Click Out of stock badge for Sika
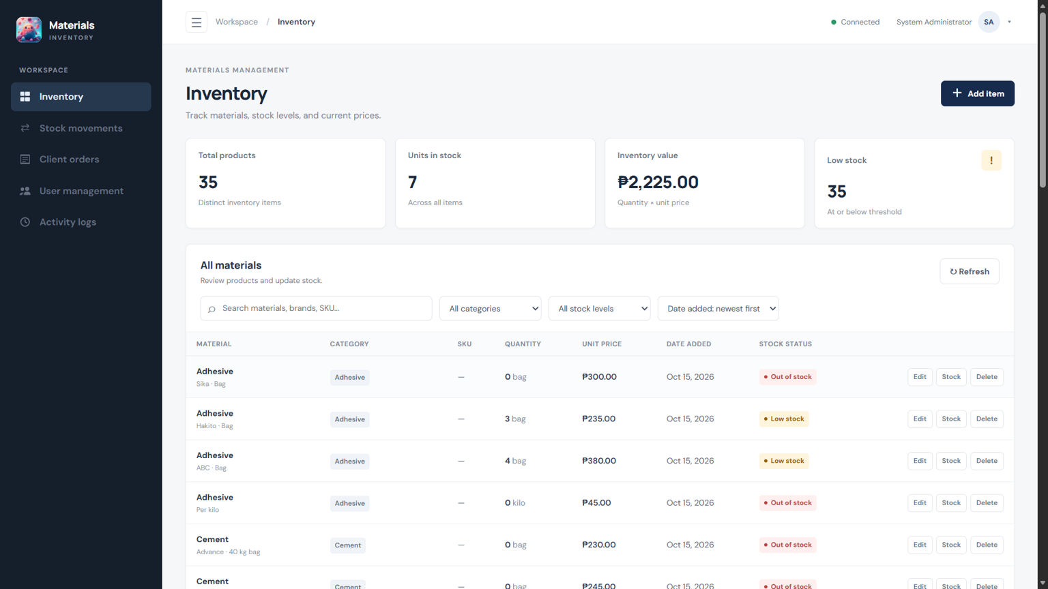 tap(787, 377)
